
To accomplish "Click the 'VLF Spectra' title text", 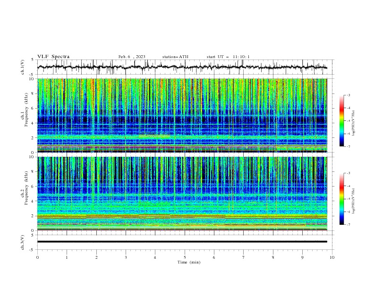I will click(53, 57).
